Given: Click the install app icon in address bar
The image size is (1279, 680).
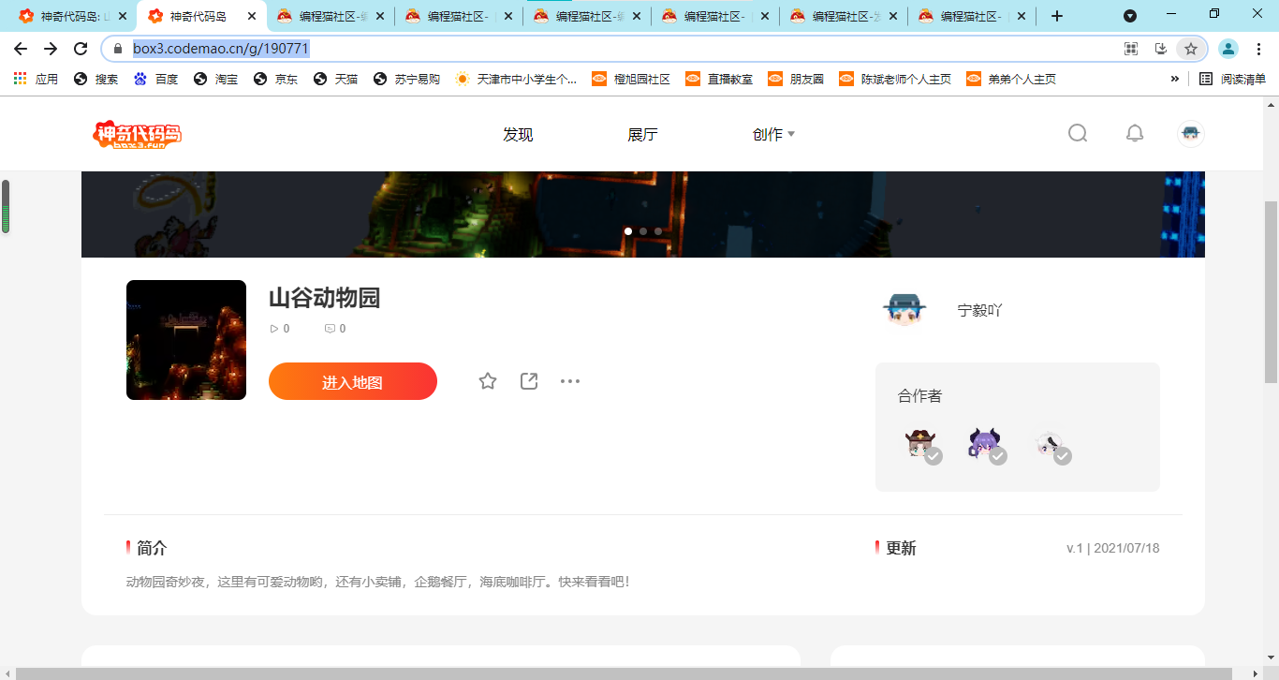Looking at the screenshot, I should pyautogui.click(x=1161, y=49).
